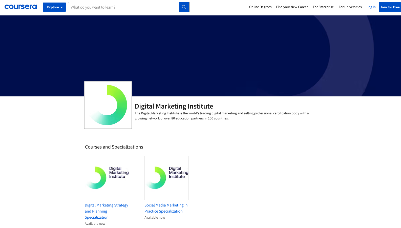Click the Log In link
The height and width of the screenshot is (228, 401).
click(371, 7)
